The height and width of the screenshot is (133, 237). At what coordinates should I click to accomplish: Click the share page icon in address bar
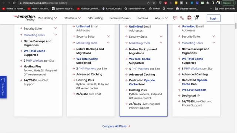pyautogui.click(x=148, y=3)
